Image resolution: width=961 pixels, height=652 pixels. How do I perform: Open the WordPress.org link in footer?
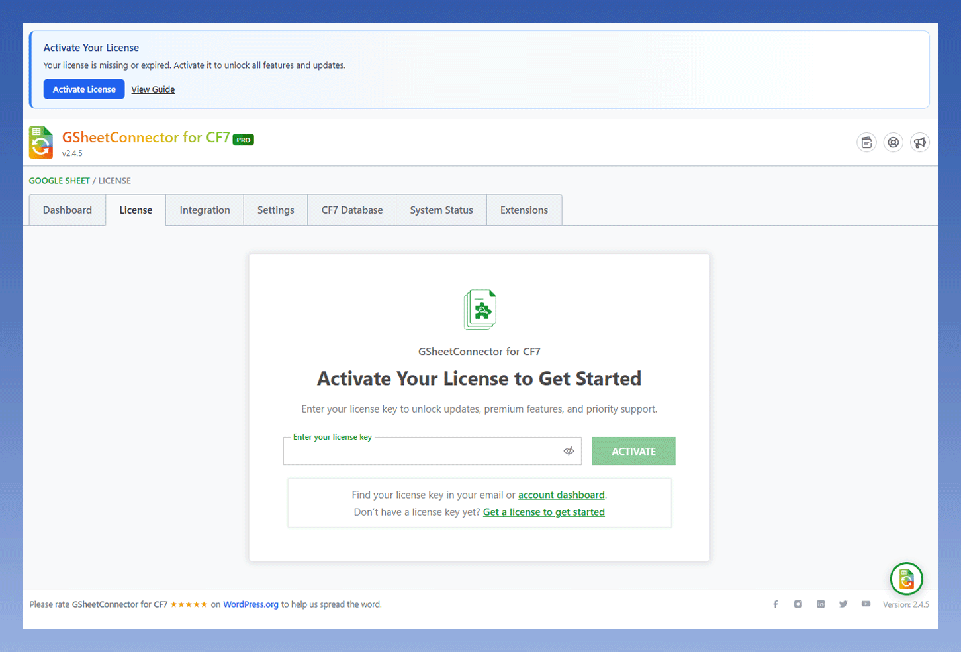[x=251, y=604]
